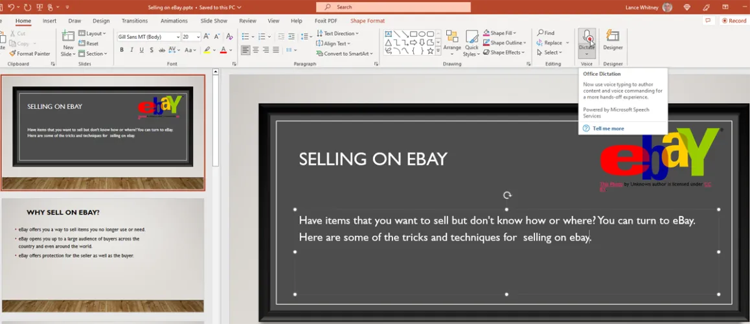
Task: Toggle bold formatting
Action: coord(121,50)
